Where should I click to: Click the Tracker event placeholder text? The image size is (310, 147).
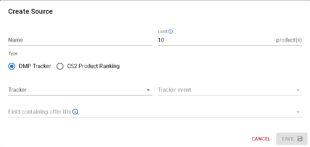coord(174,90)
